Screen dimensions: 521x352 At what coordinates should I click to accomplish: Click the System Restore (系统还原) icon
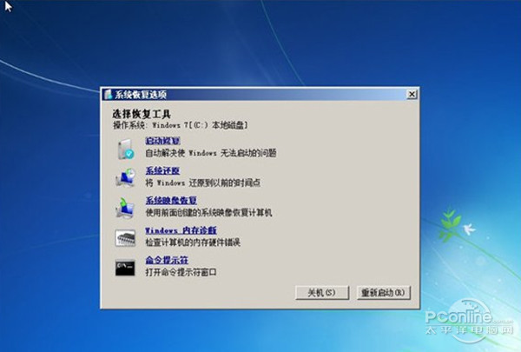(x=125, y=177)
